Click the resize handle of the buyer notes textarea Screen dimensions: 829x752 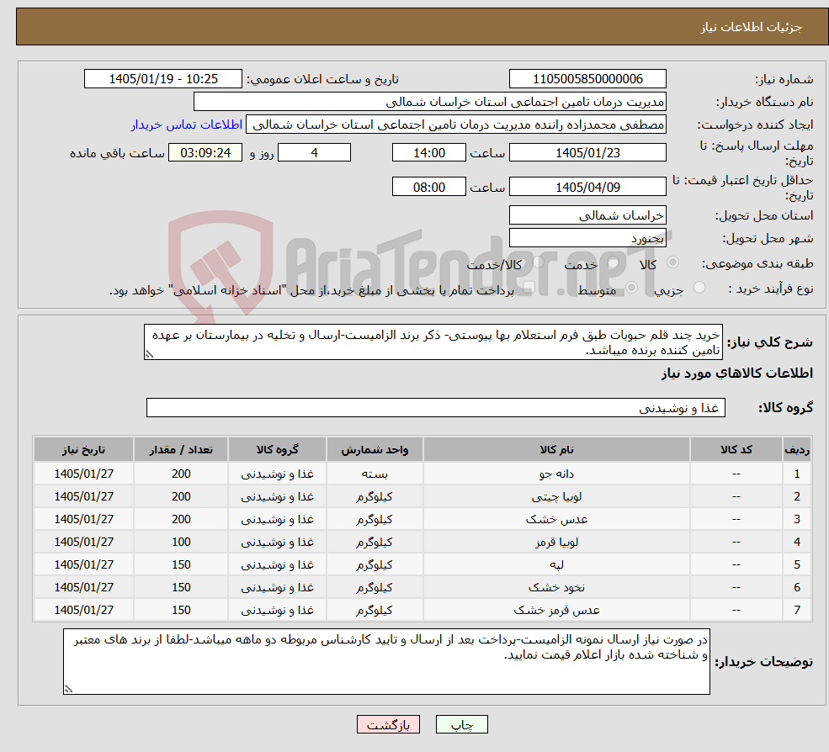68,689
